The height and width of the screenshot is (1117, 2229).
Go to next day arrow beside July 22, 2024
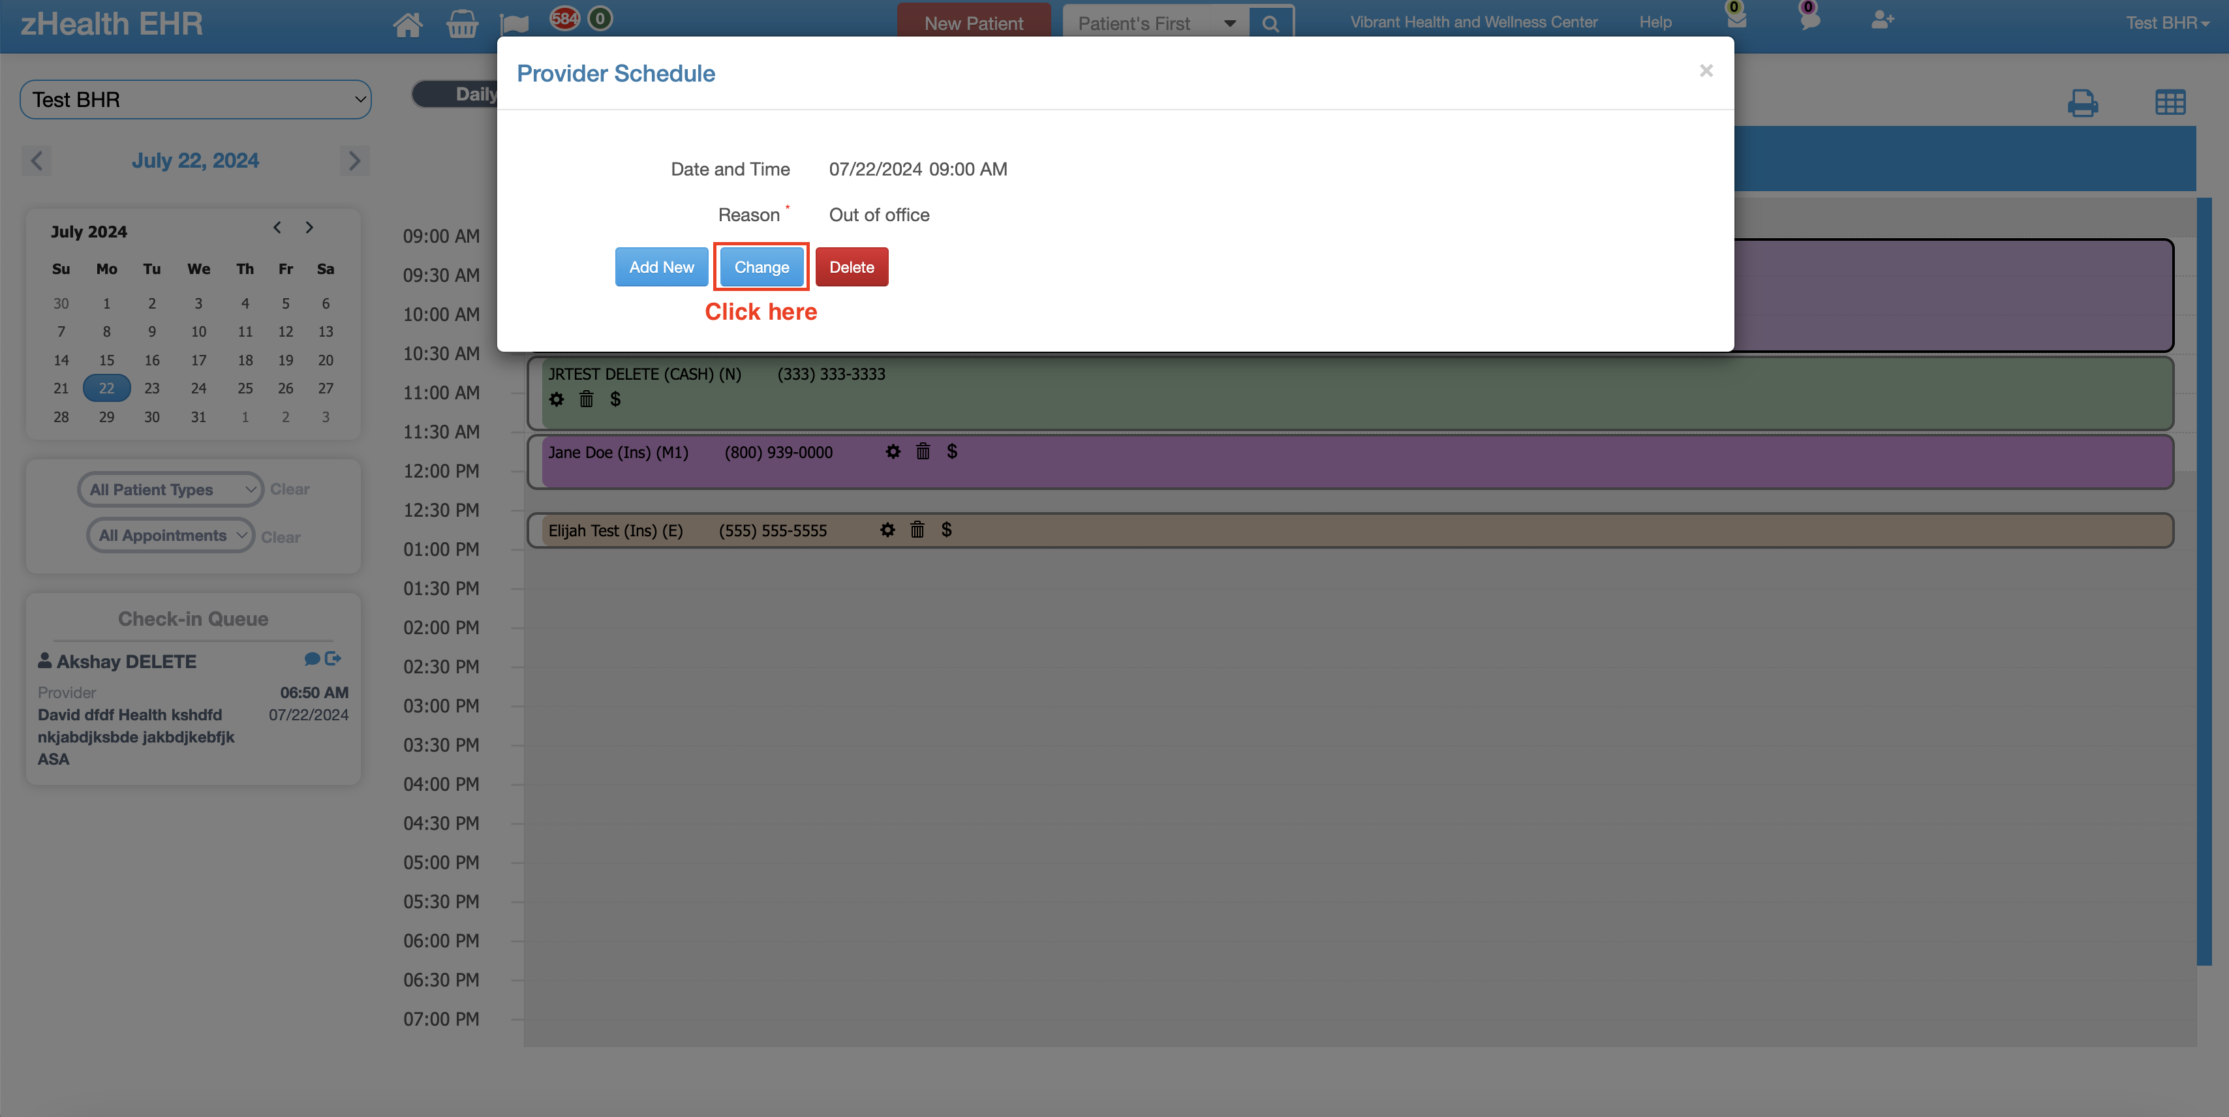click(354, 161)
